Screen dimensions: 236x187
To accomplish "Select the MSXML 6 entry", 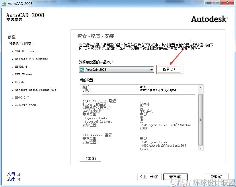I will [x=21, y=67].
